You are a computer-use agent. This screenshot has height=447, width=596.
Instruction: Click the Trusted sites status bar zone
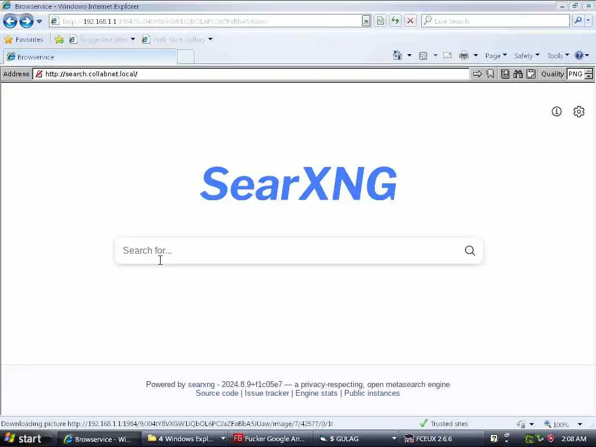click(x=444, y=424)
